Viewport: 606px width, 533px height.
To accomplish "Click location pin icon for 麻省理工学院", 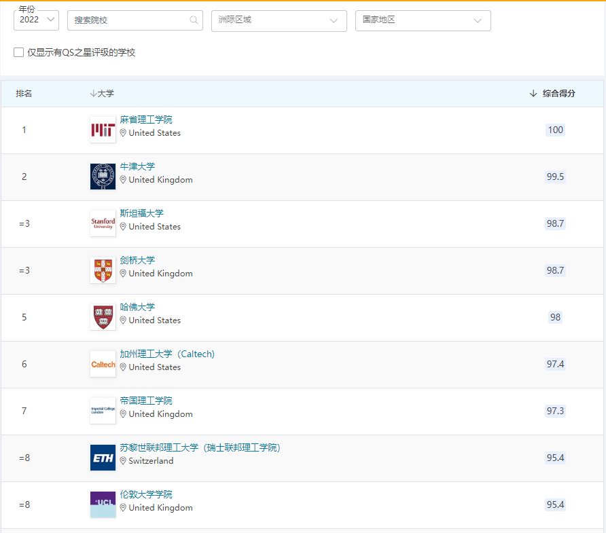I will (123, 133).
